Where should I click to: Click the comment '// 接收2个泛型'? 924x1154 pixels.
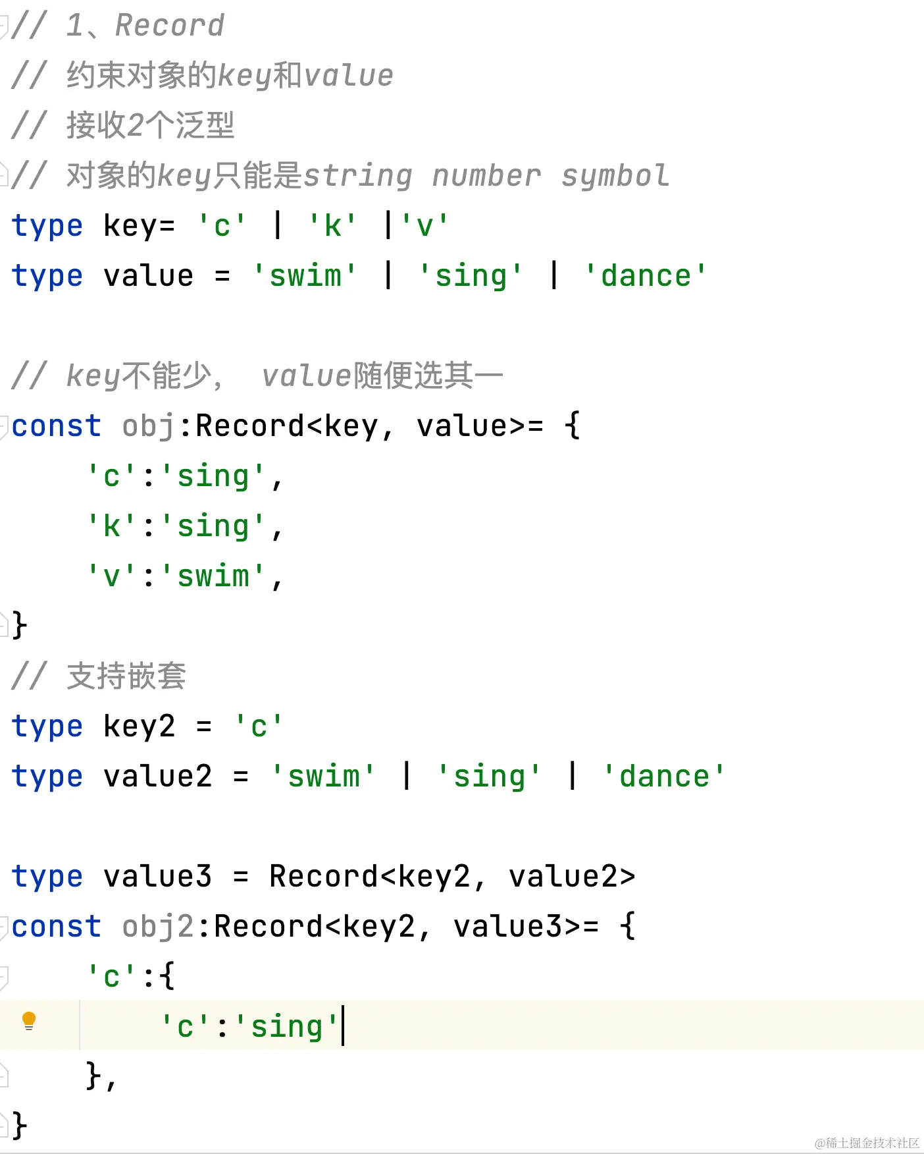pyautogui.click(x=123, y=125)
